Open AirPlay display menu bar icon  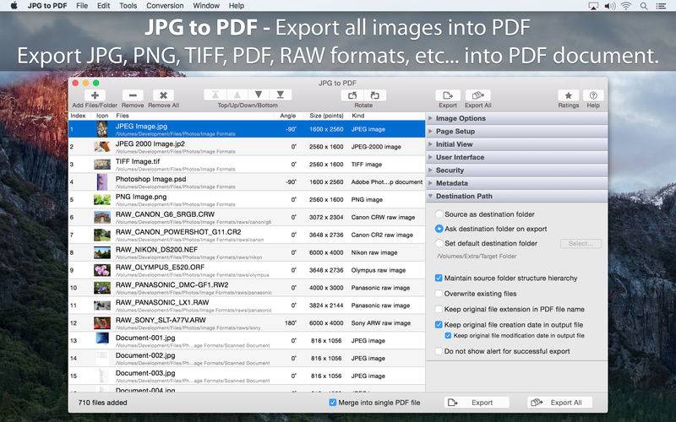coord(593,6)
